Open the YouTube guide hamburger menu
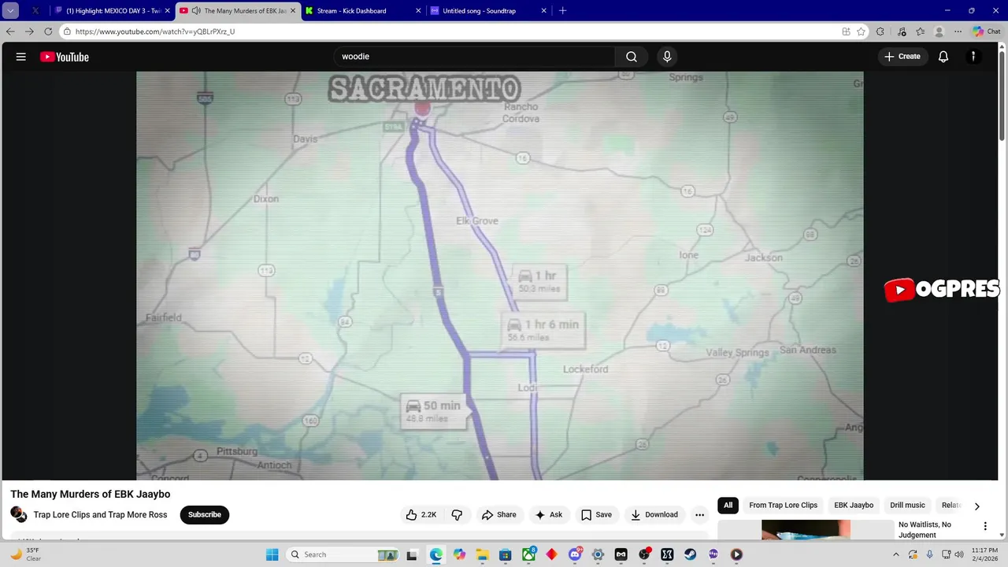 click(x=21, y=57)
